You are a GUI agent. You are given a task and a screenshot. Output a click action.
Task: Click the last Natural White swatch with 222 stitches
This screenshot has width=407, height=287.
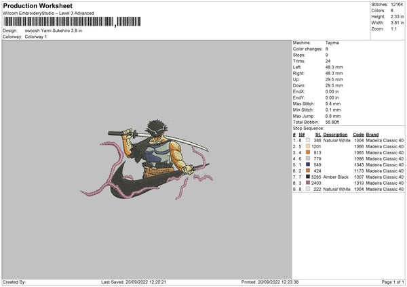tap(308, 189)
